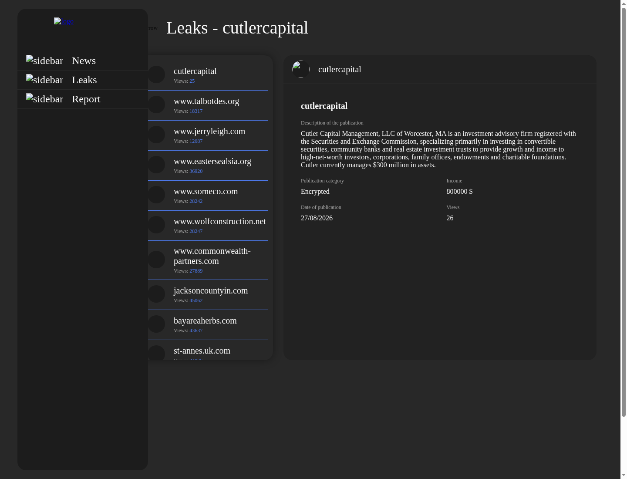Screen dimensions: 627x479
Task: Select the st-annes.uk.com entry
Action: 208,351
